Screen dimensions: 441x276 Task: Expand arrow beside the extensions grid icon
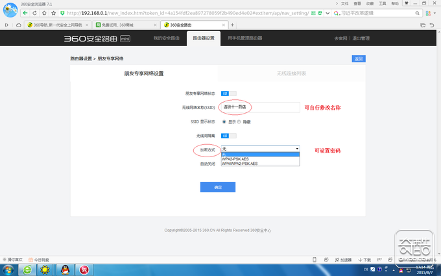point(435,13)
